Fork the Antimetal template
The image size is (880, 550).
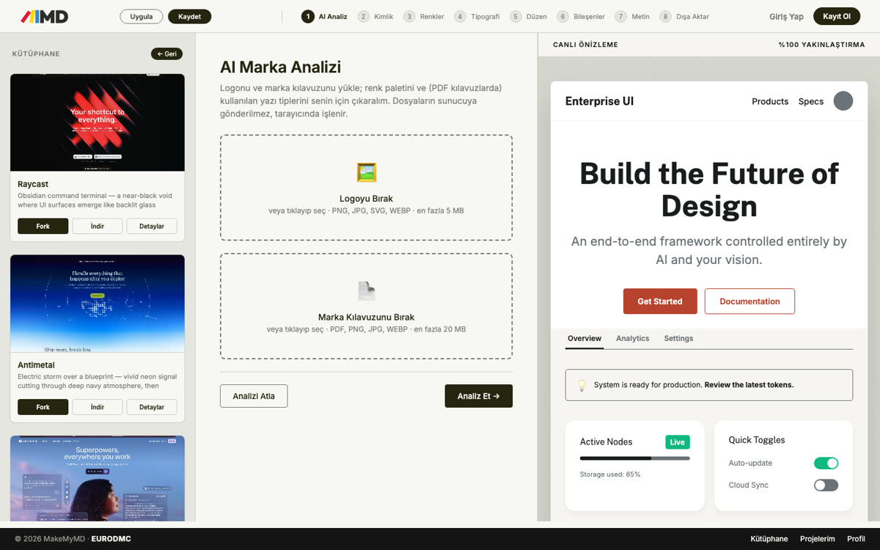(x=43, y=407)
